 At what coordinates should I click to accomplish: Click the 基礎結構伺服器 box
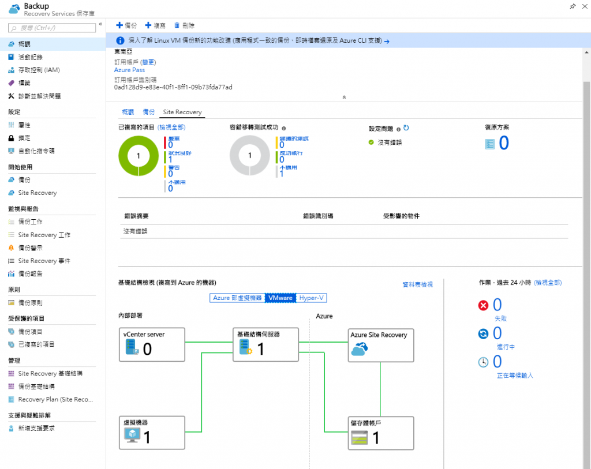pyautogui.click(x=265, y=345)
